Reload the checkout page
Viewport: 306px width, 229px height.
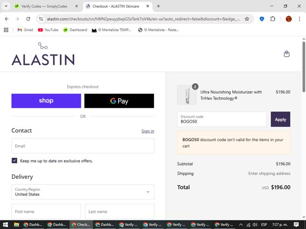[x=28, y=19]
